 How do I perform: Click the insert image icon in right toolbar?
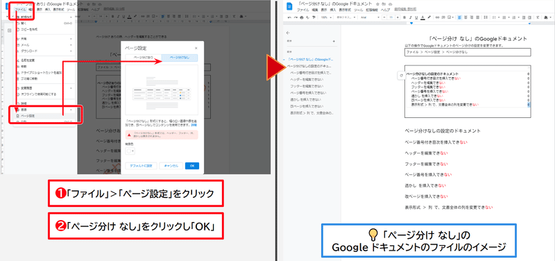pos(449,17)
